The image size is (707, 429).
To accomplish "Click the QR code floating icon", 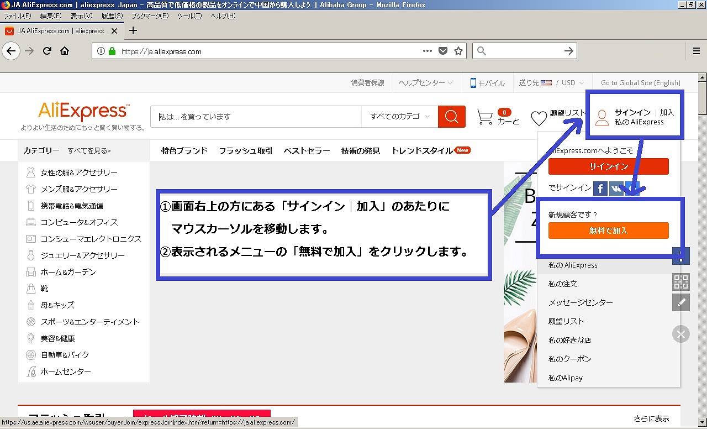I will [681, 282].
